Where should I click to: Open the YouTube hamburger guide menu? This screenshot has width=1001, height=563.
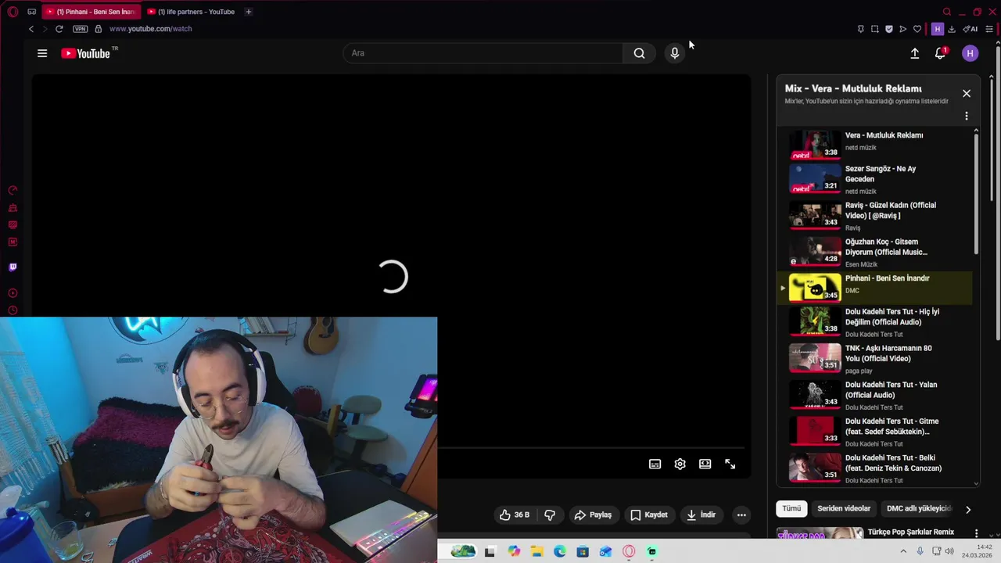click(42, 53)
